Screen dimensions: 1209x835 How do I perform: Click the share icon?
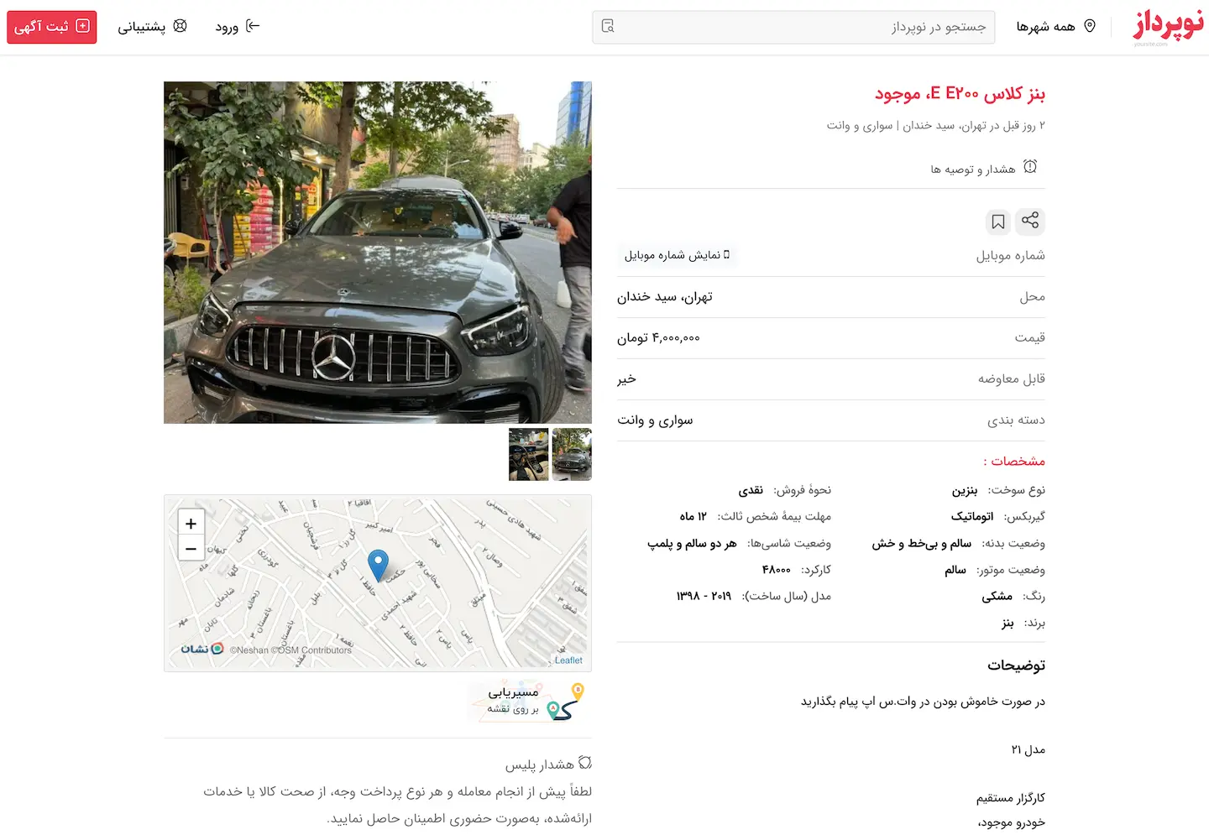pos(1030,221)
